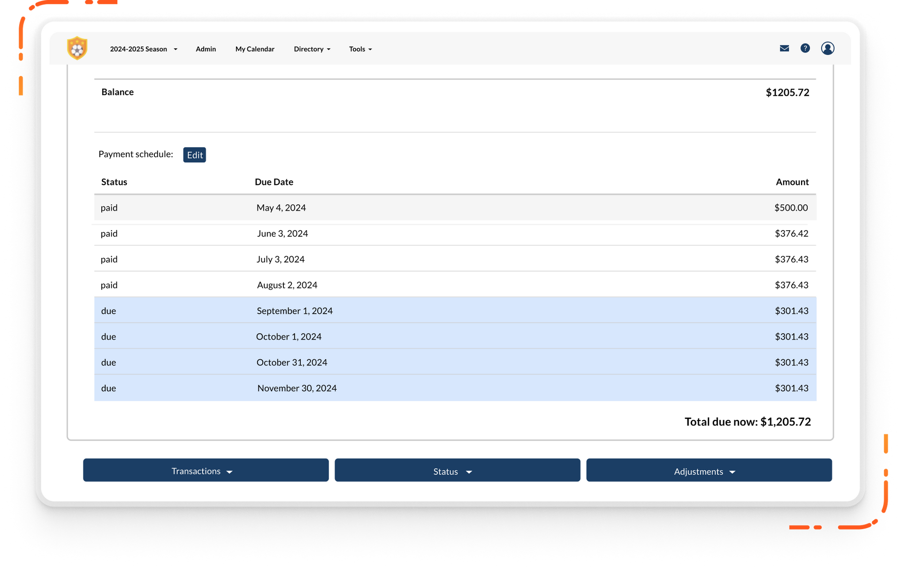Select the September 1 due row
Viewport: 901px width, 568px height.
pyautogui.click(x=454, y=310)
